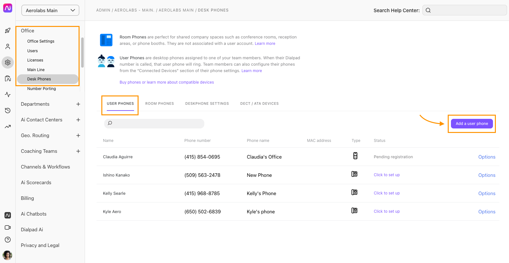The width and height of the screenshot is (509, 263).
Task: Click the black Dialpad Ai app icon
Action: (8, 215)
